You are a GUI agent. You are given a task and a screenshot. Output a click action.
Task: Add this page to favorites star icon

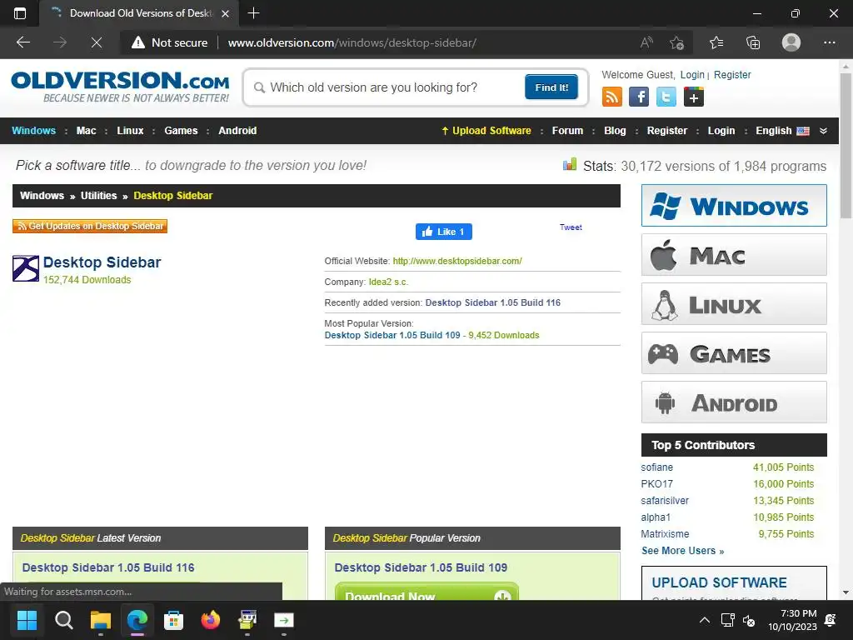click(x=676, y=42)
